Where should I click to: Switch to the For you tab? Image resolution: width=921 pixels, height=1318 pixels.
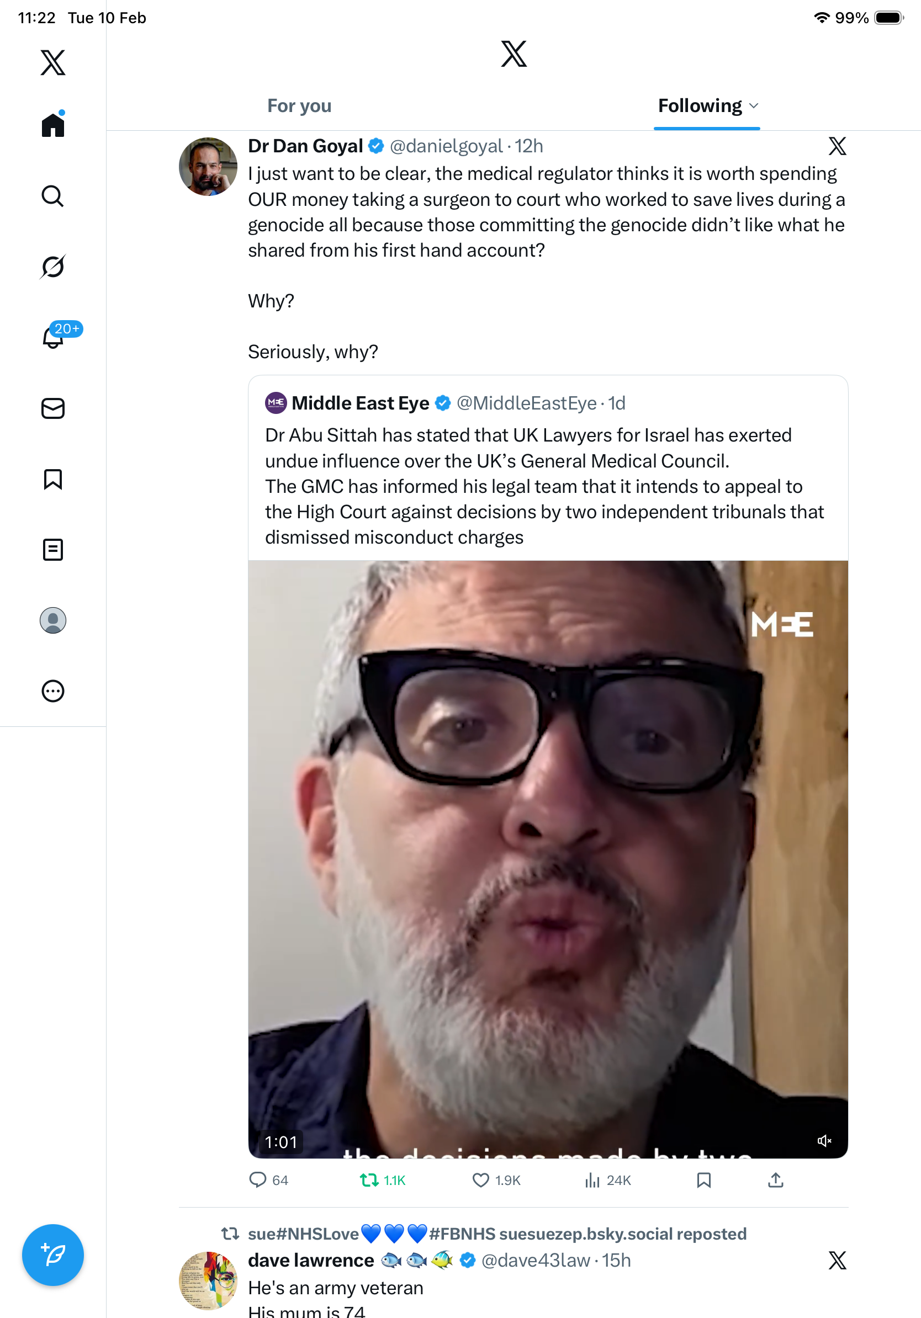299,106
